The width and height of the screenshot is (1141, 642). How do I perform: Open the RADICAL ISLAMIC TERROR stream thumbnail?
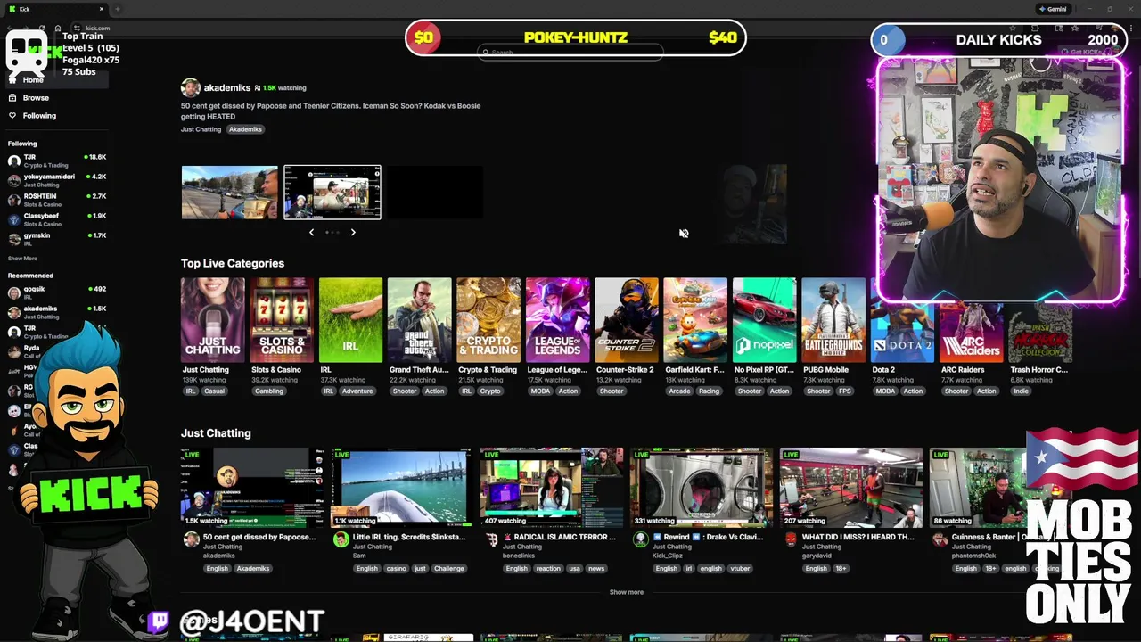point(551,487)
